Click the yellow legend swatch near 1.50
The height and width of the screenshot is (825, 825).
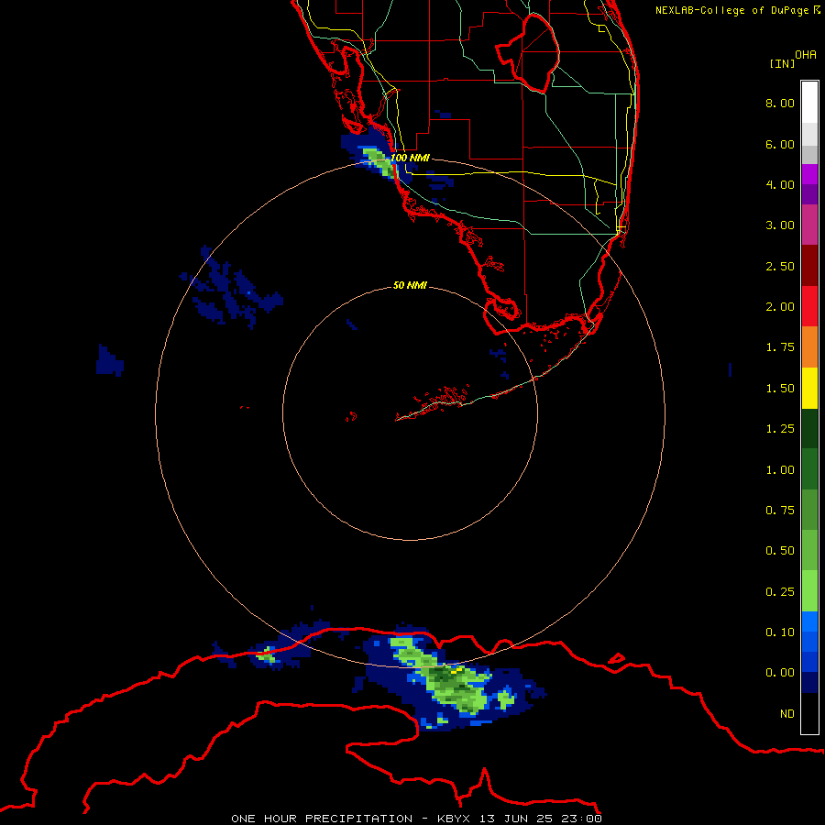pyautogui.click(x=809, y=388)
